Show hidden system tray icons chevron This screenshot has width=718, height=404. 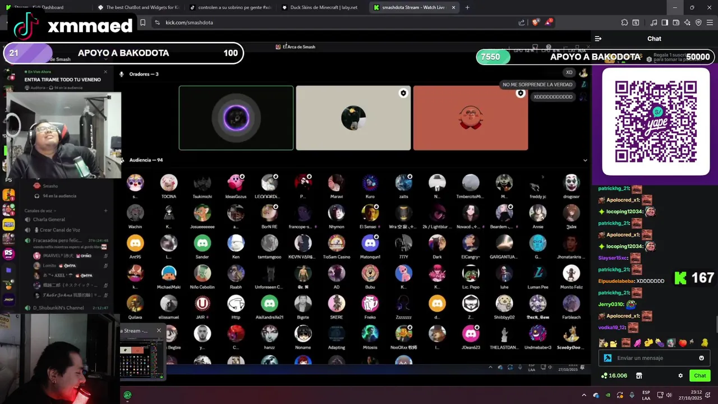[x=584, y=395]
